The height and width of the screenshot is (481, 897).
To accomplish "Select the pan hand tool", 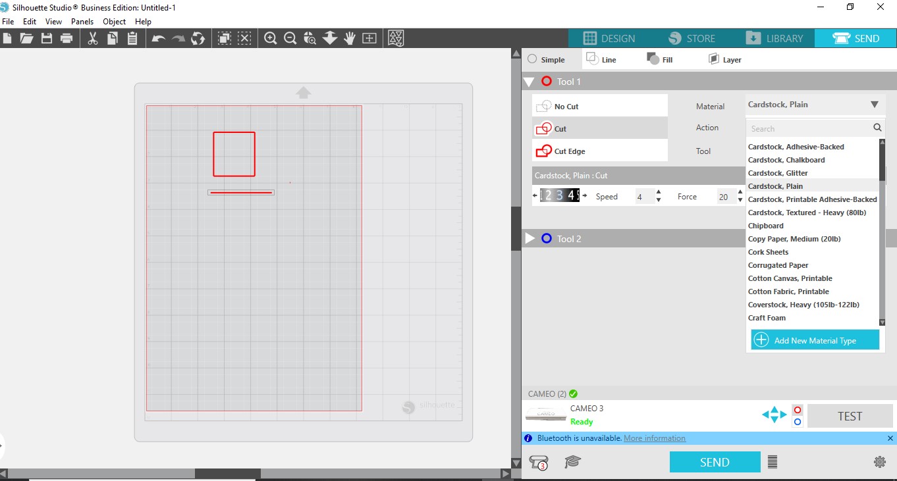I will (350, 38).
